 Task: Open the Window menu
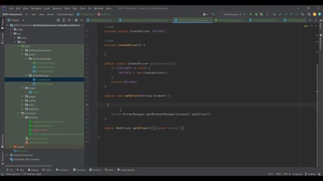pyautogui.click(x=98, y=9)
